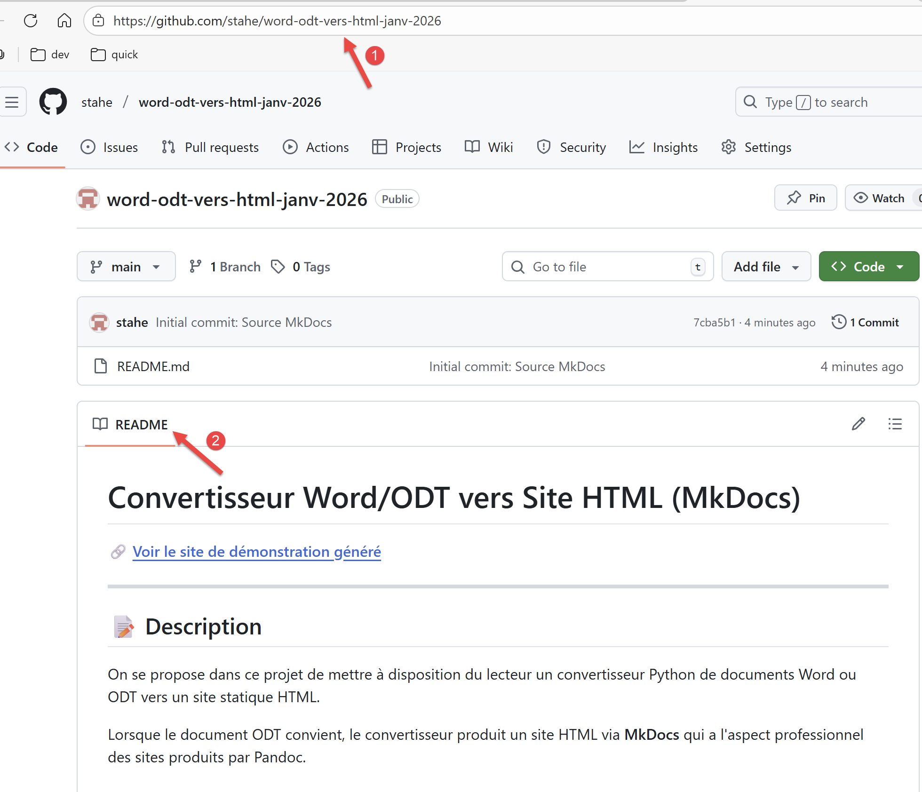Edit README using the pencil icon
Image resolution: width=922 pixels, height=792 pixels.
(x=858, y=424)
